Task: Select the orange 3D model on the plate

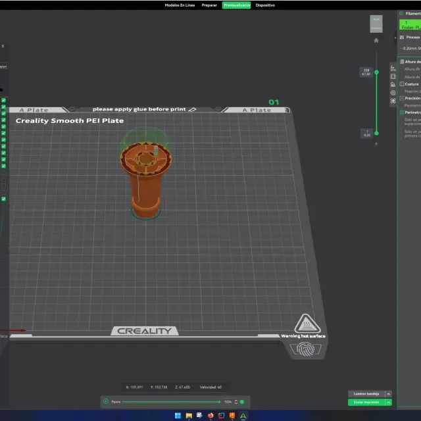Action: [145, 180]
